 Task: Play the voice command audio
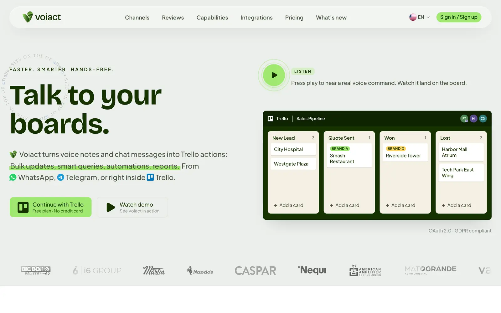pos(274,75)
